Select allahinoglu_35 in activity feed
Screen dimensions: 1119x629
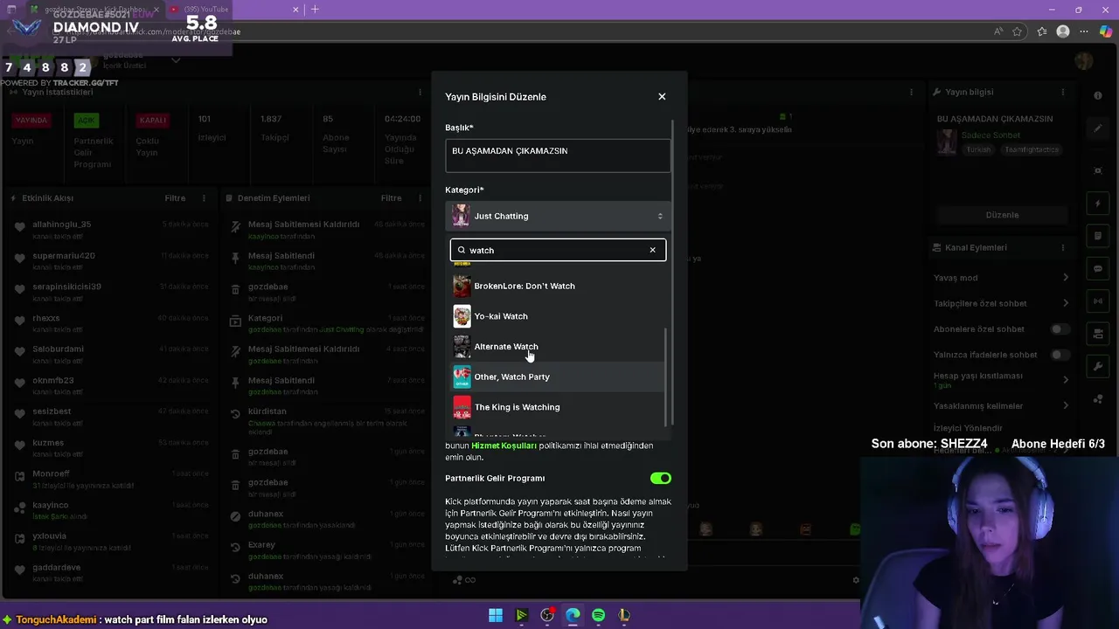click(62, 225)
